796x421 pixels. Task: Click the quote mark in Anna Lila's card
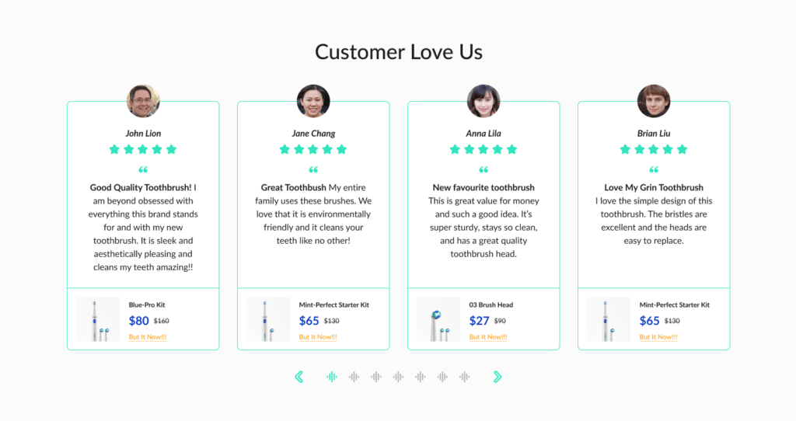tap(484, 169)
